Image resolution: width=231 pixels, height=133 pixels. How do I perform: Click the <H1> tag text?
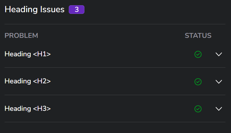tap(42, 54)
